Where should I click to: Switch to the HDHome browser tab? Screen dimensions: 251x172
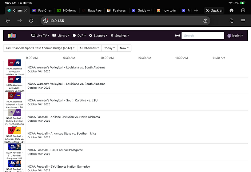(x=67, y=11)
